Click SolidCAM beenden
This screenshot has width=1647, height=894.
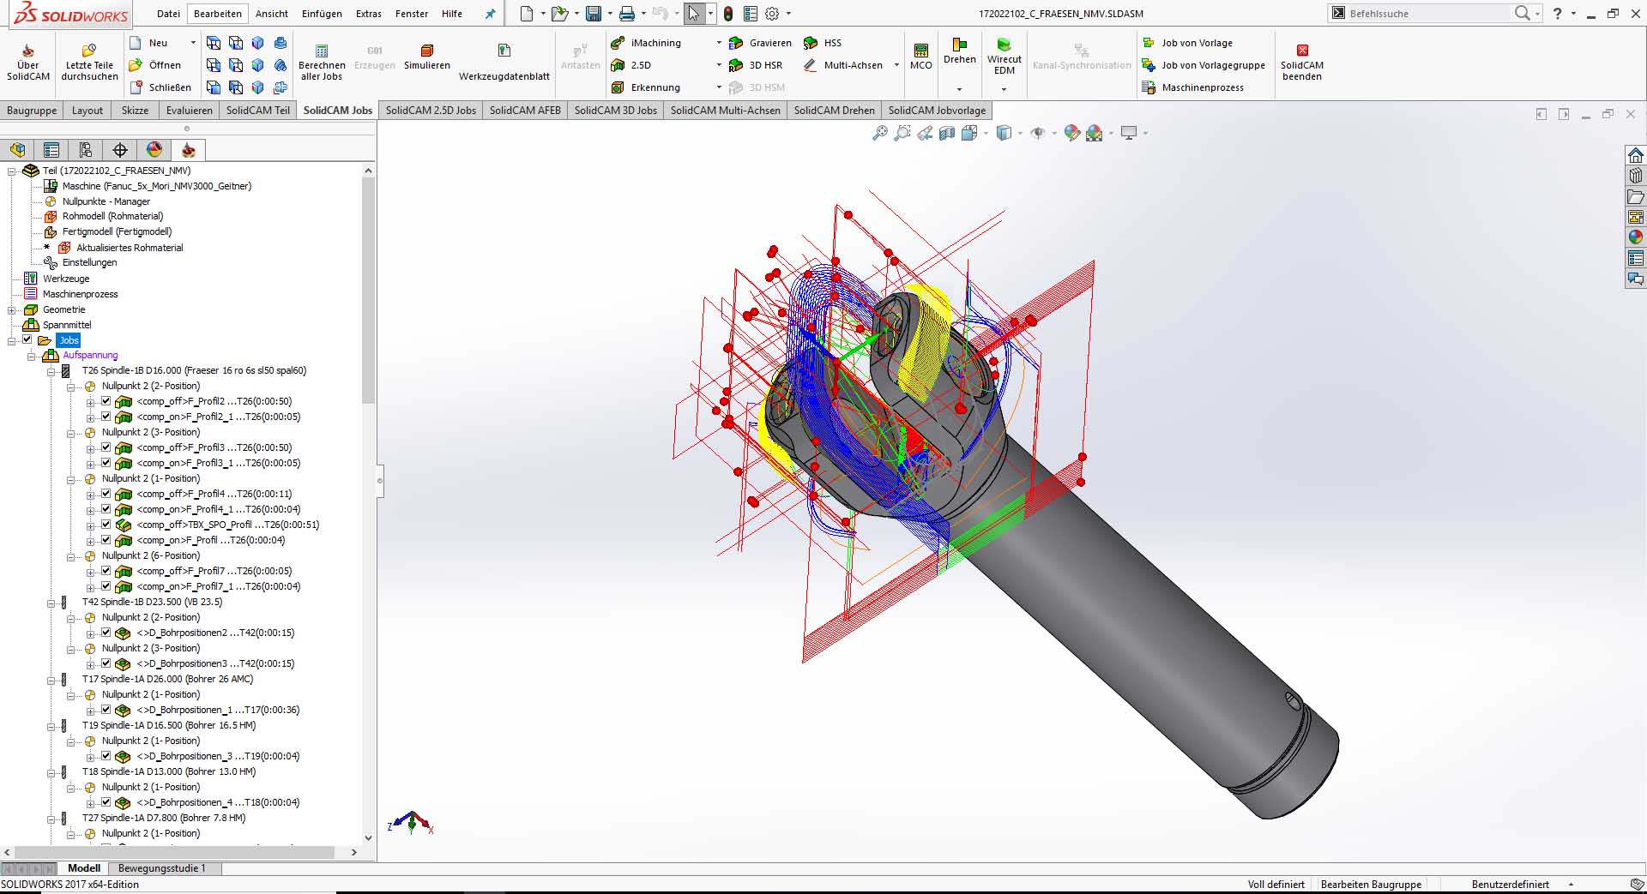1301,62
